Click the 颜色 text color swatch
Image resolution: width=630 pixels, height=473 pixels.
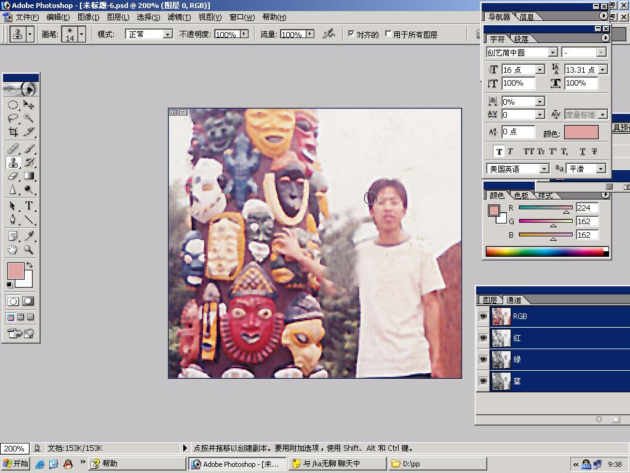pyautogui.click(x=581, y=132)
